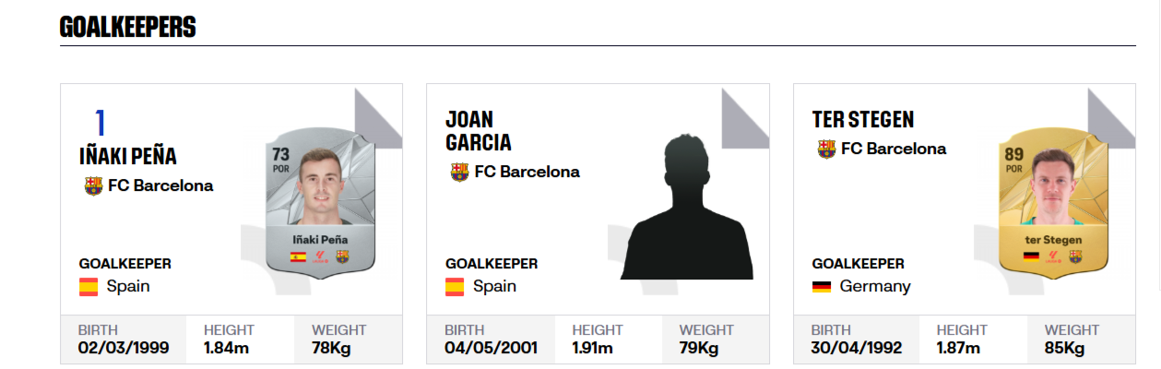Click the Spain flag in Iñaki Peña's card
Image resolution: width=1161 pixels, height=369 pixels.
[89, 286]
